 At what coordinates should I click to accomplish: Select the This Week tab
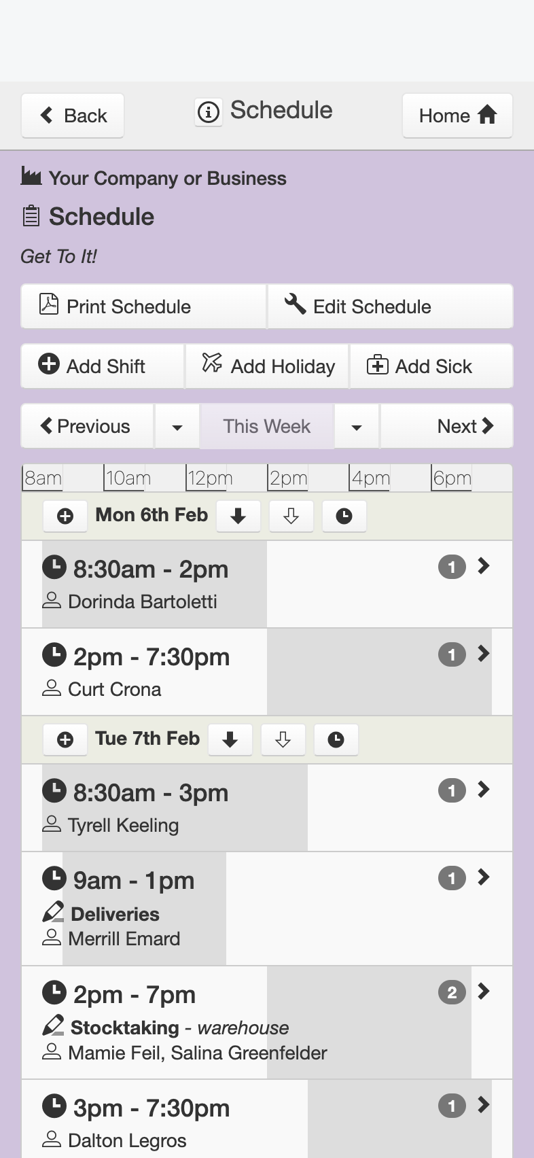[267, 427]
